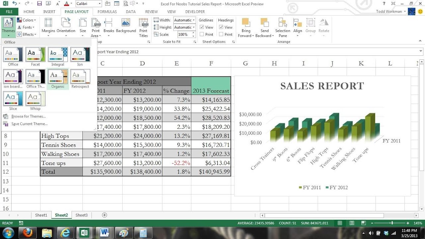Toggle Gridlines View checkbox
This screenshot has width=425, height=239.
202,27
